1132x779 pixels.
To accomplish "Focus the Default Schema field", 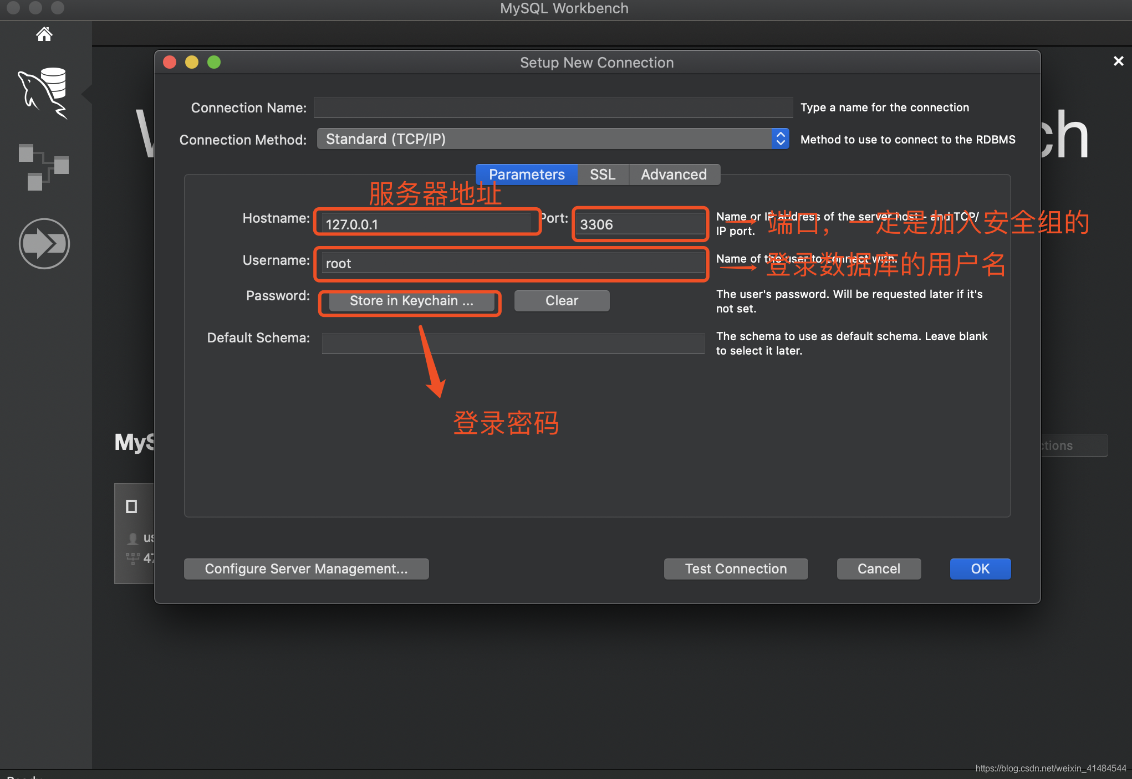I will tap(513, 343).
